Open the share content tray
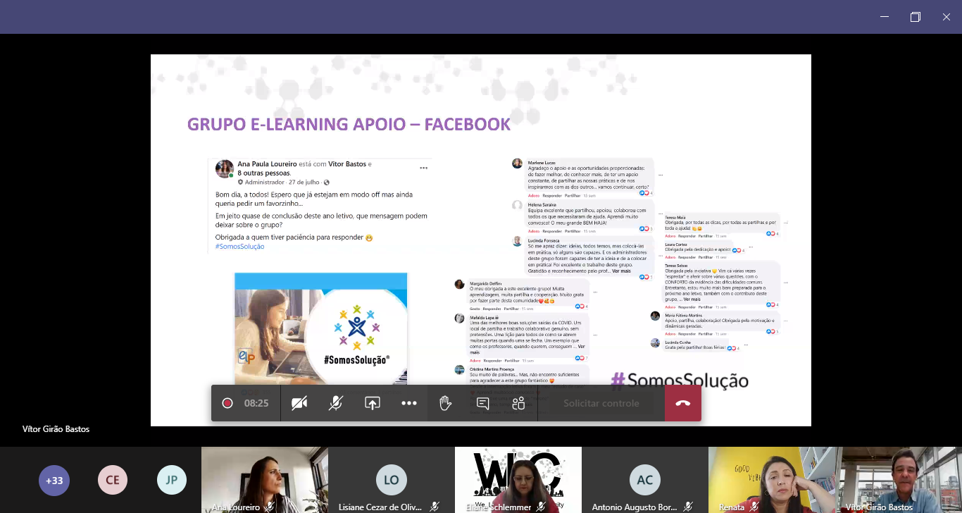The height and width of the screenshot is (513, 962). click(373, 403)
